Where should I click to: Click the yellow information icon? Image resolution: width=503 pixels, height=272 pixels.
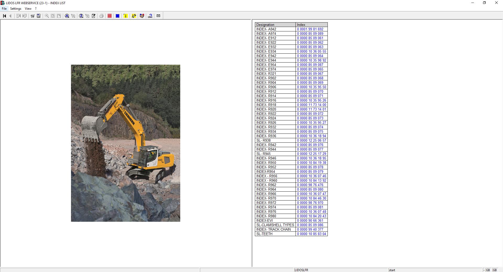click(126, 16)
